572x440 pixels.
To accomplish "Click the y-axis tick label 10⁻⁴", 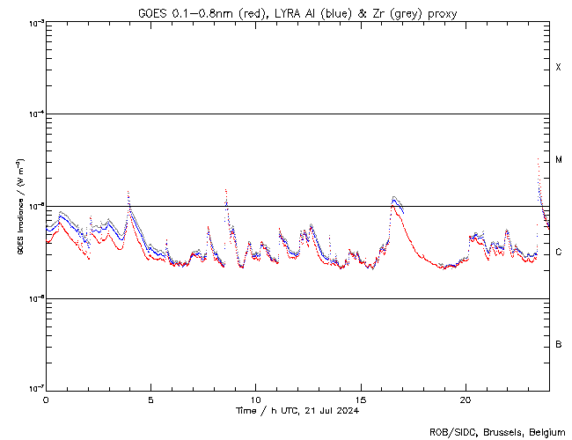I will [34, 114].
